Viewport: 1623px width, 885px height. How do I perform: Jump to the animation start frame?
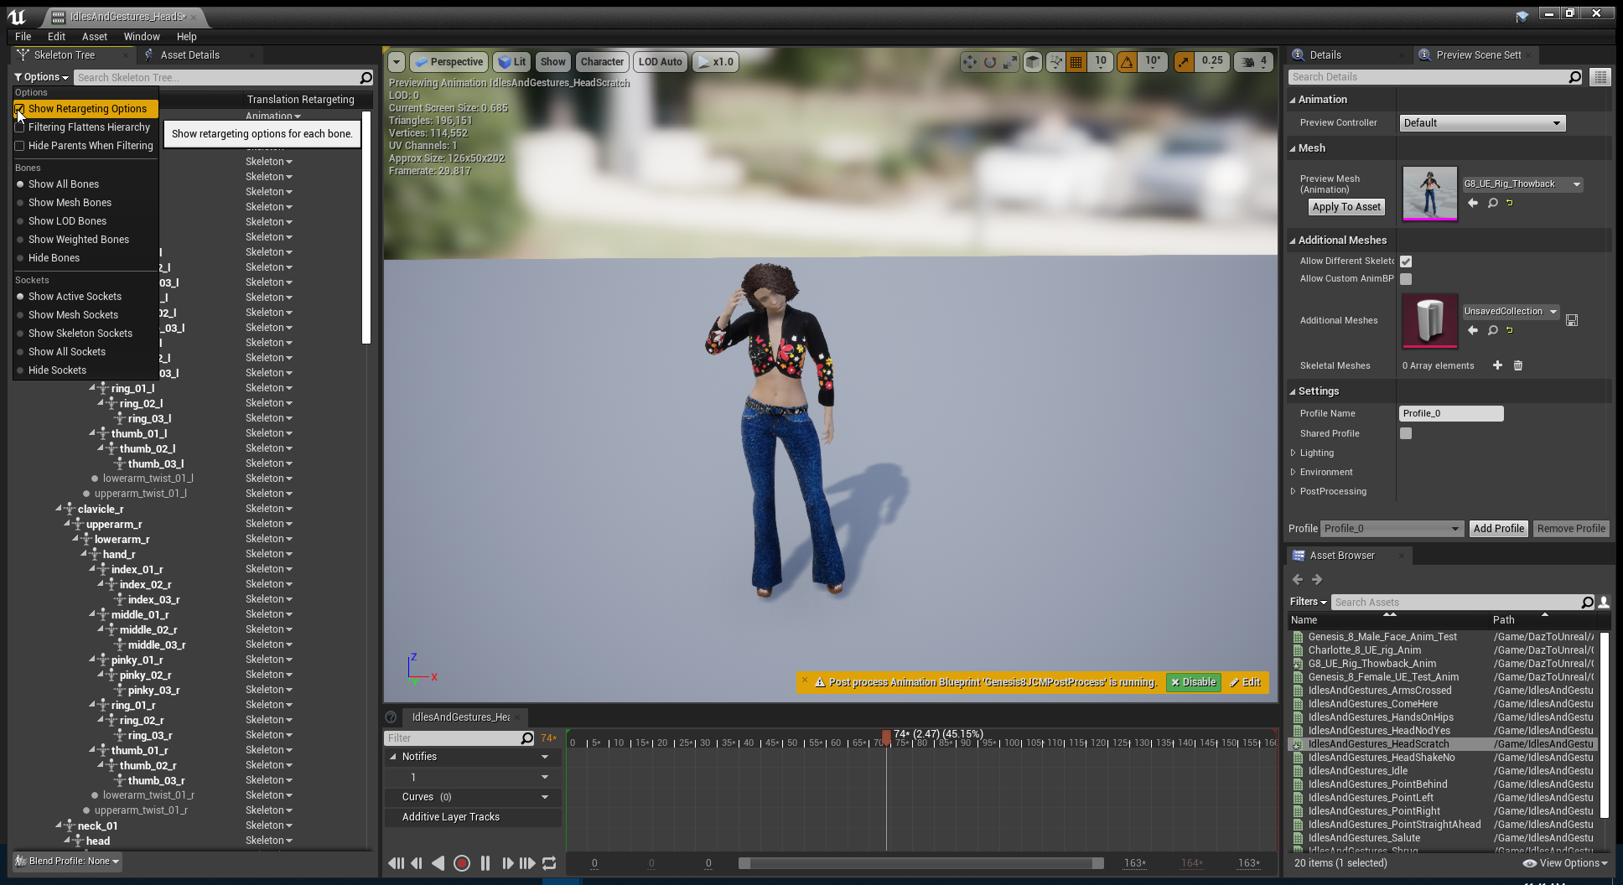coord(396,863)
